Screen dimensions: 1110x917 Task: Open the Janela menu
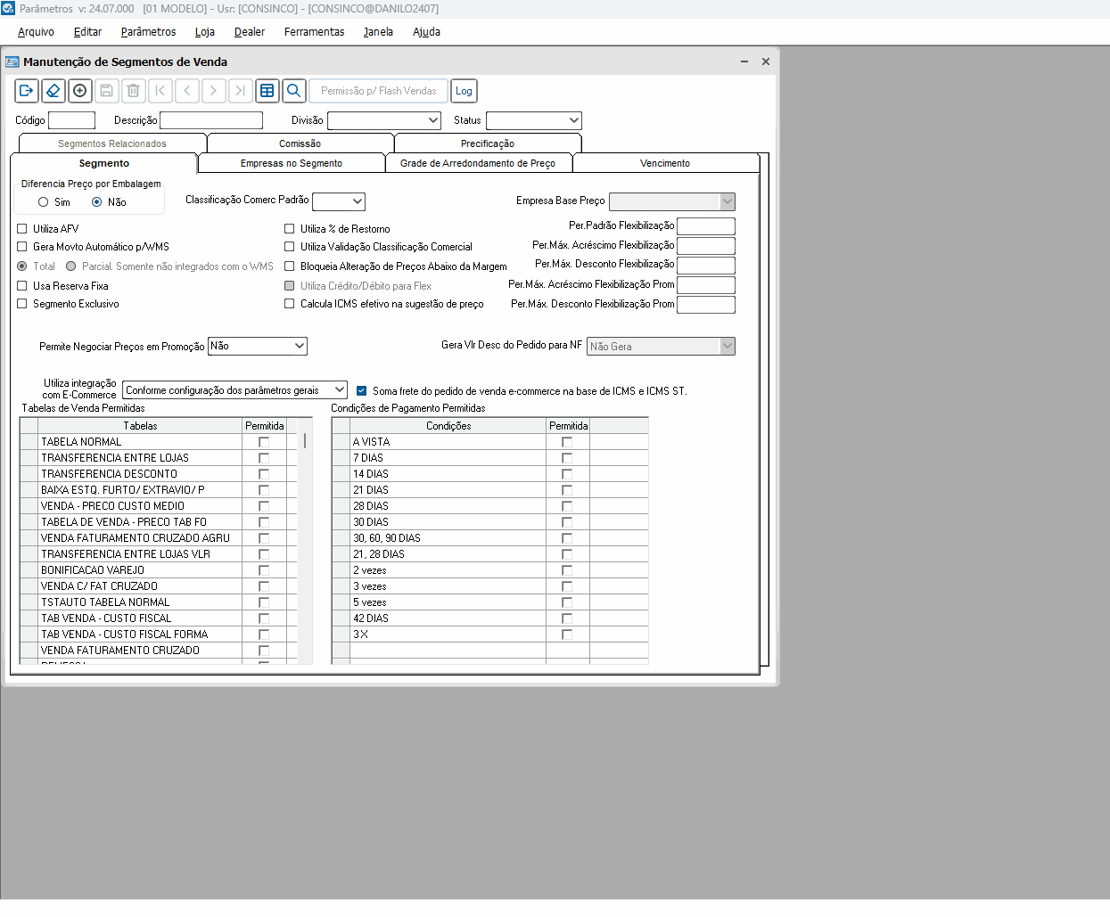(x=378, y=31)
